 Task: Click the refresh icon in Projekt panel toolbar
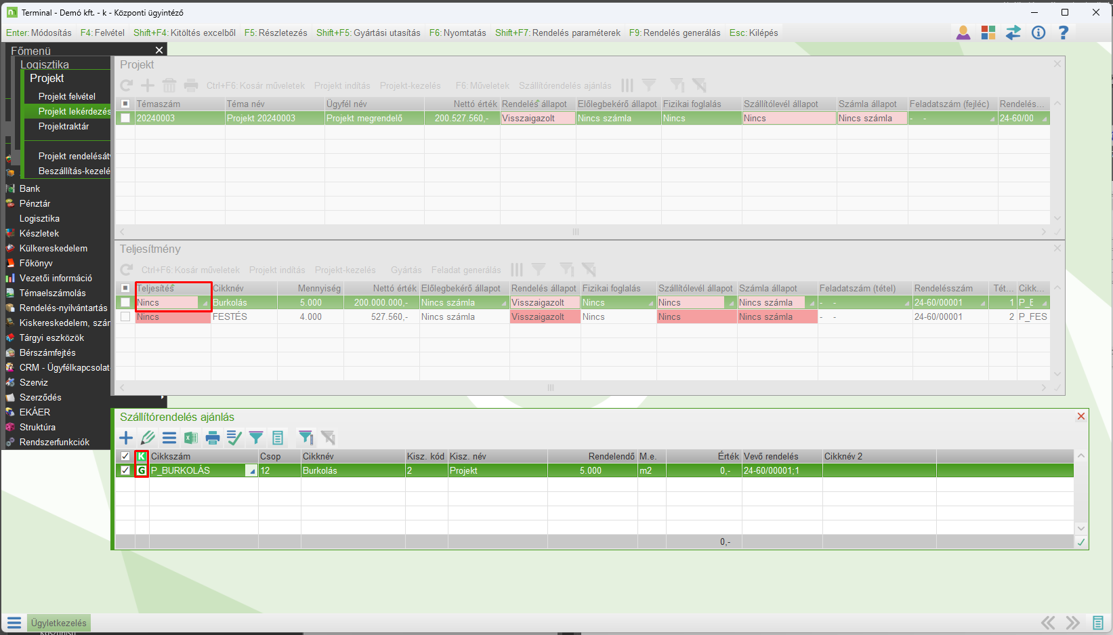(x=126, y=85)
